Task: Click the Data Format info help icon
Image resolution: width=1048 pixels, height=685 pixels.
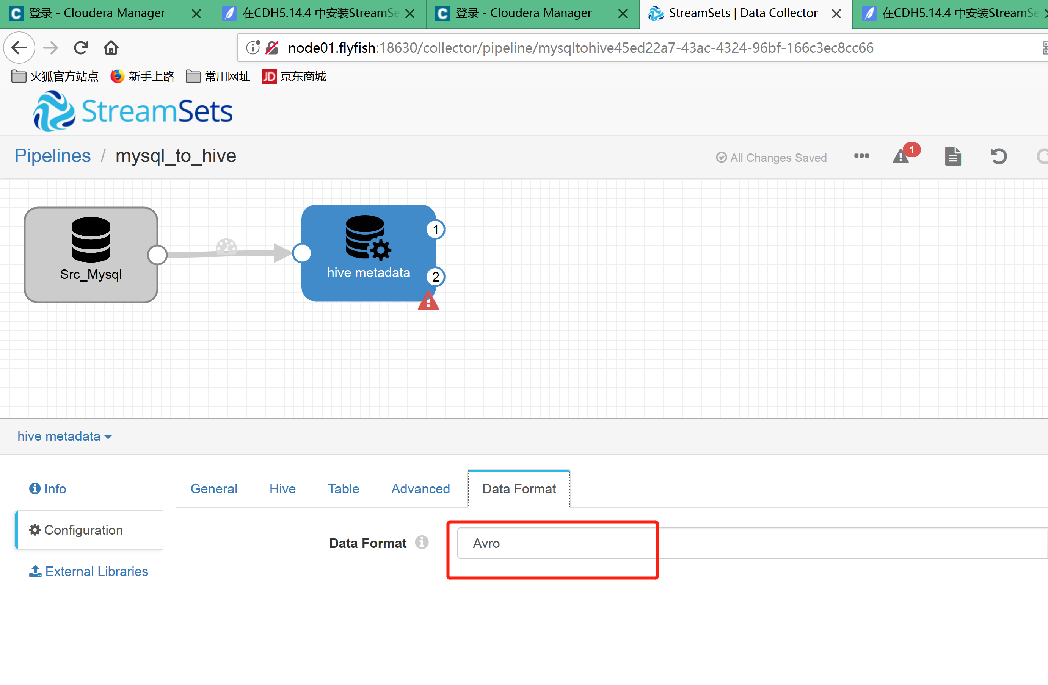Action: coord(421,542)
